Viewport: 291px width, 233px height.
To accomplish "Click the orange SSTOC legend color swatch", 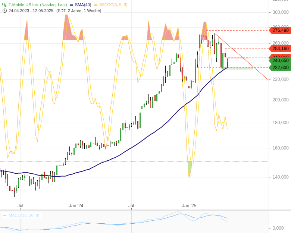I will [x=96, y=5].
